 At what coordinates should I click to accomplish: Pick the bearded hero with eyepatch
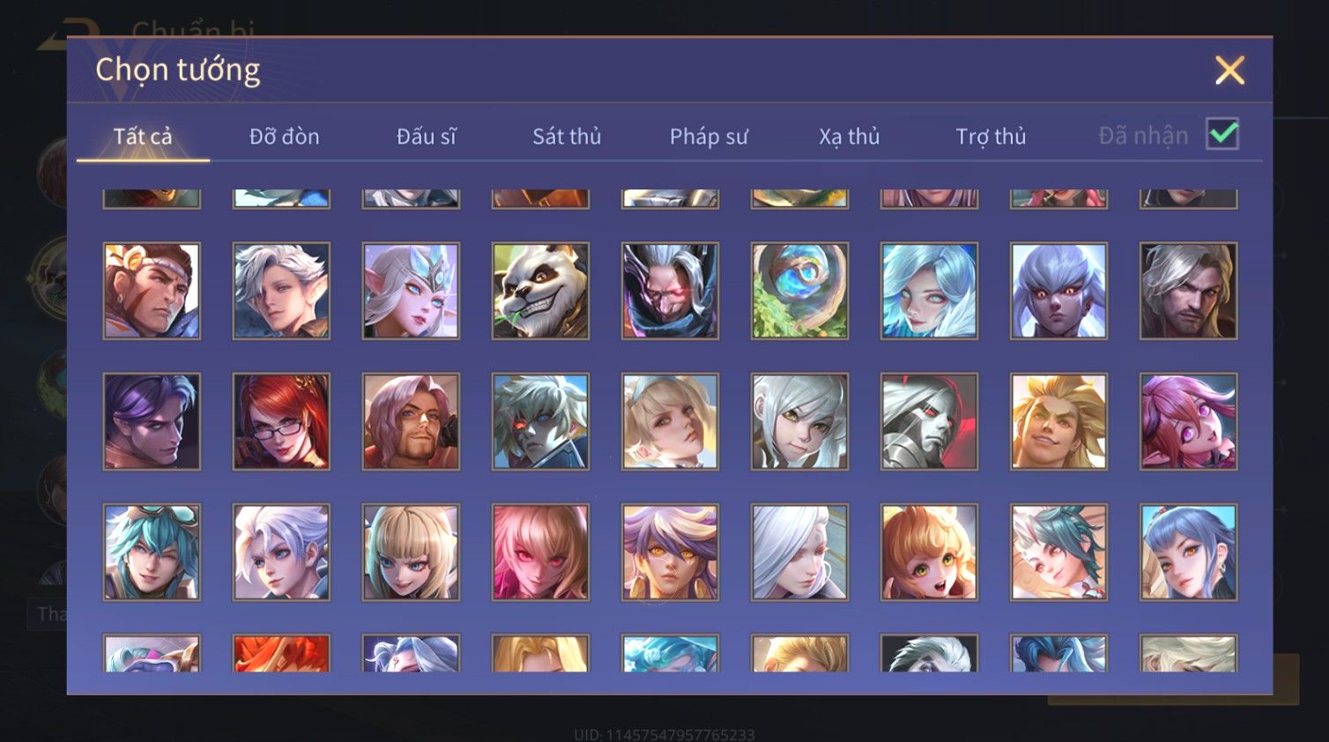[411, 421]
